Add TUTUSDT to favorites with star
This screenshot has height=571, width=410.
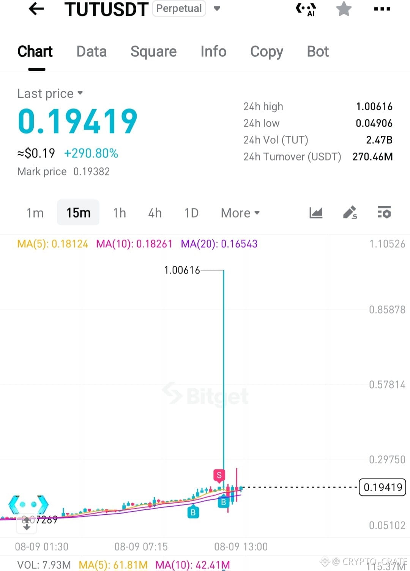[344, 9]
